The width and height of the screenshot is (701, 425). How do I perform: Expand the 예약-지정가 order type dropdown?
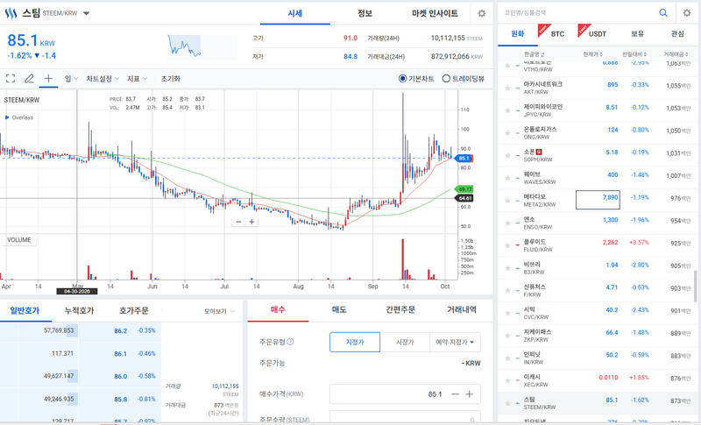click(x=455, y=342)
